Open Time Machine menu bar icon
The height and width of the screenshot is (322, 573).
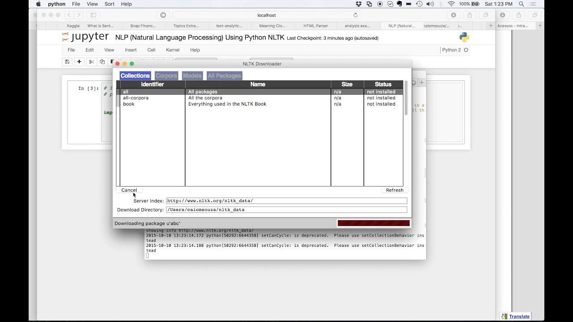pos(419,4)
